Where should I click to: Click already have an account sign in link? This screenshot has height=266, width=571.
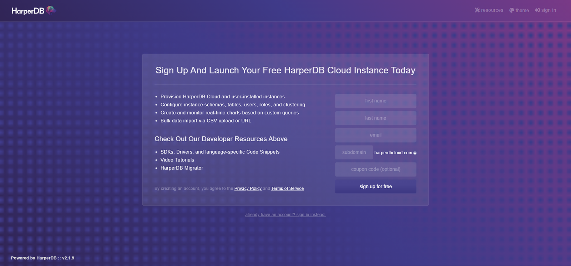coord(285,215)
